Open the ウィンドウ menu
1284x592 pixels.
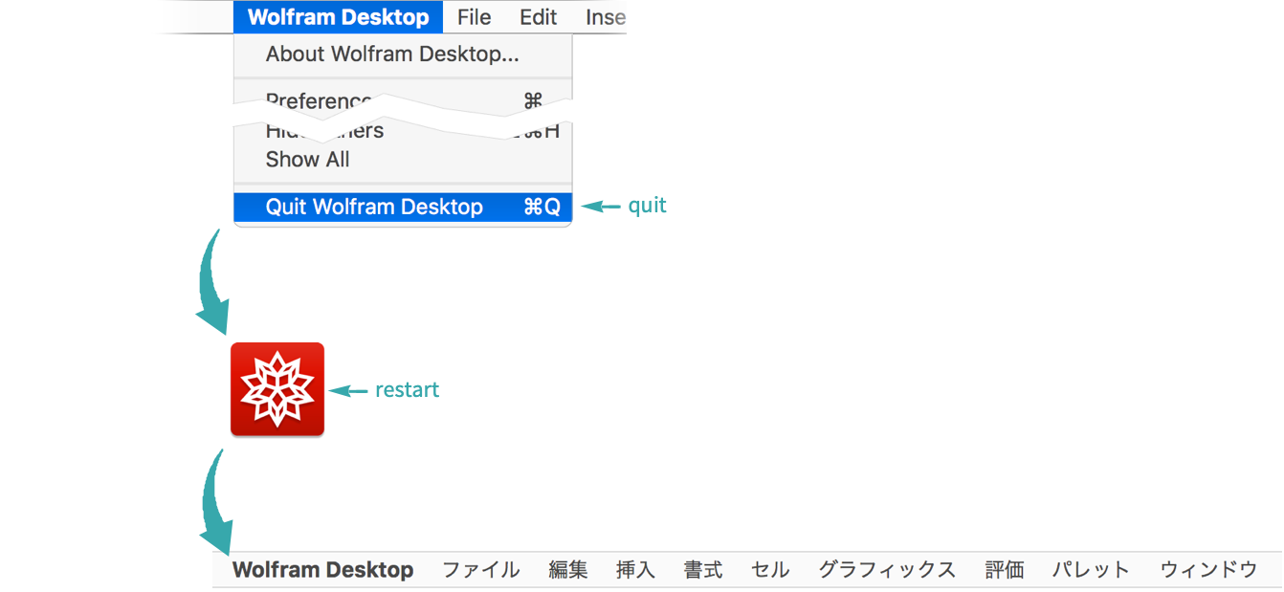tap(1208, 570)
